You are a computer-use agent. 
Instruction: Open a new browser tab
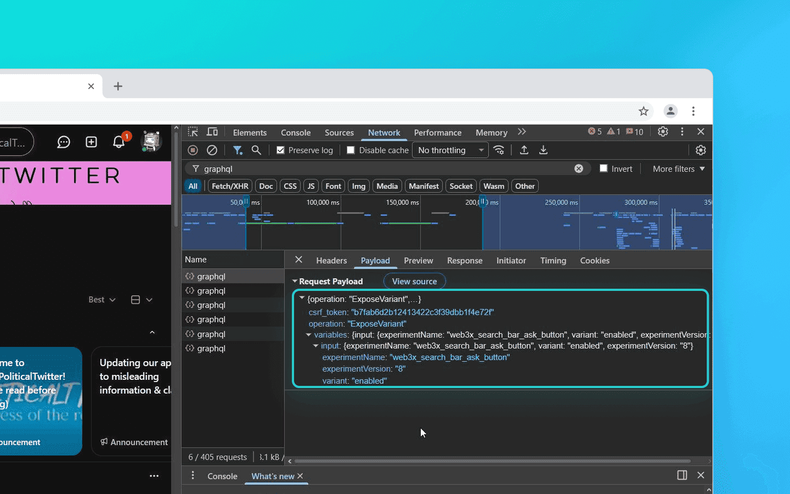click(x=118, y=86)
